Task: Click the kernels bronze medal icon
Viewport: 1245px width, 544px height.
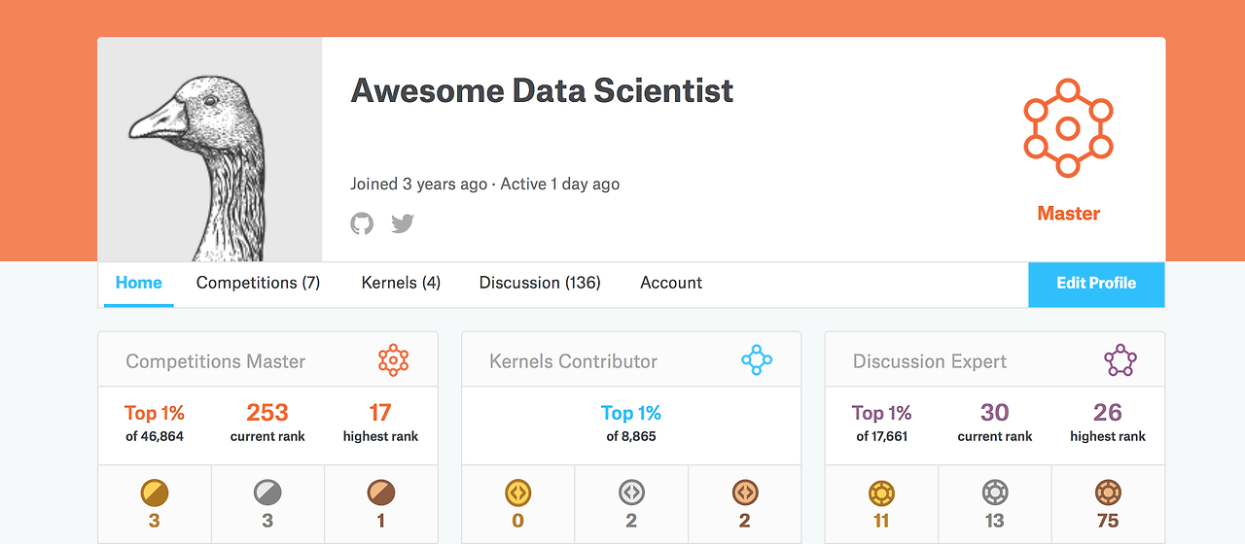Action: click(x=745, y=493)
